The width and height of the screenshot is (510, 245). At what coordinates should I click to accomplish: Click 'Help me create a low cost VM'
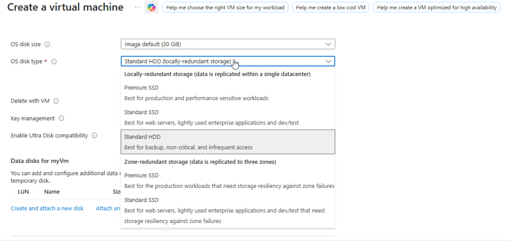tap(331, 8)
